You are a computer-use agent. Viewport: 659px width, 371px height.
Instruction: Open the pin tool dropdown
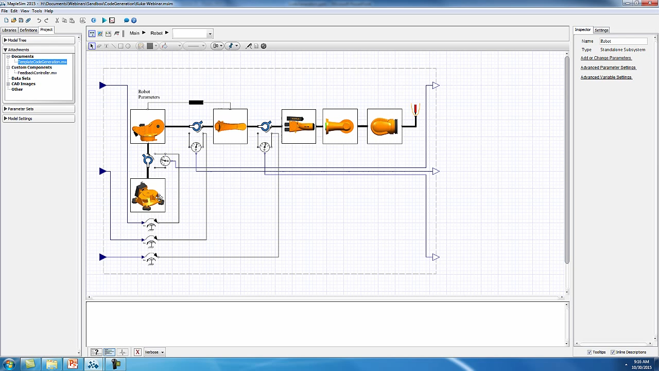coord(233,46)
